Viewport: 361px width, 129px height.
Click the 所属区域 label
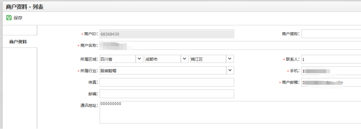click(90, 59)
